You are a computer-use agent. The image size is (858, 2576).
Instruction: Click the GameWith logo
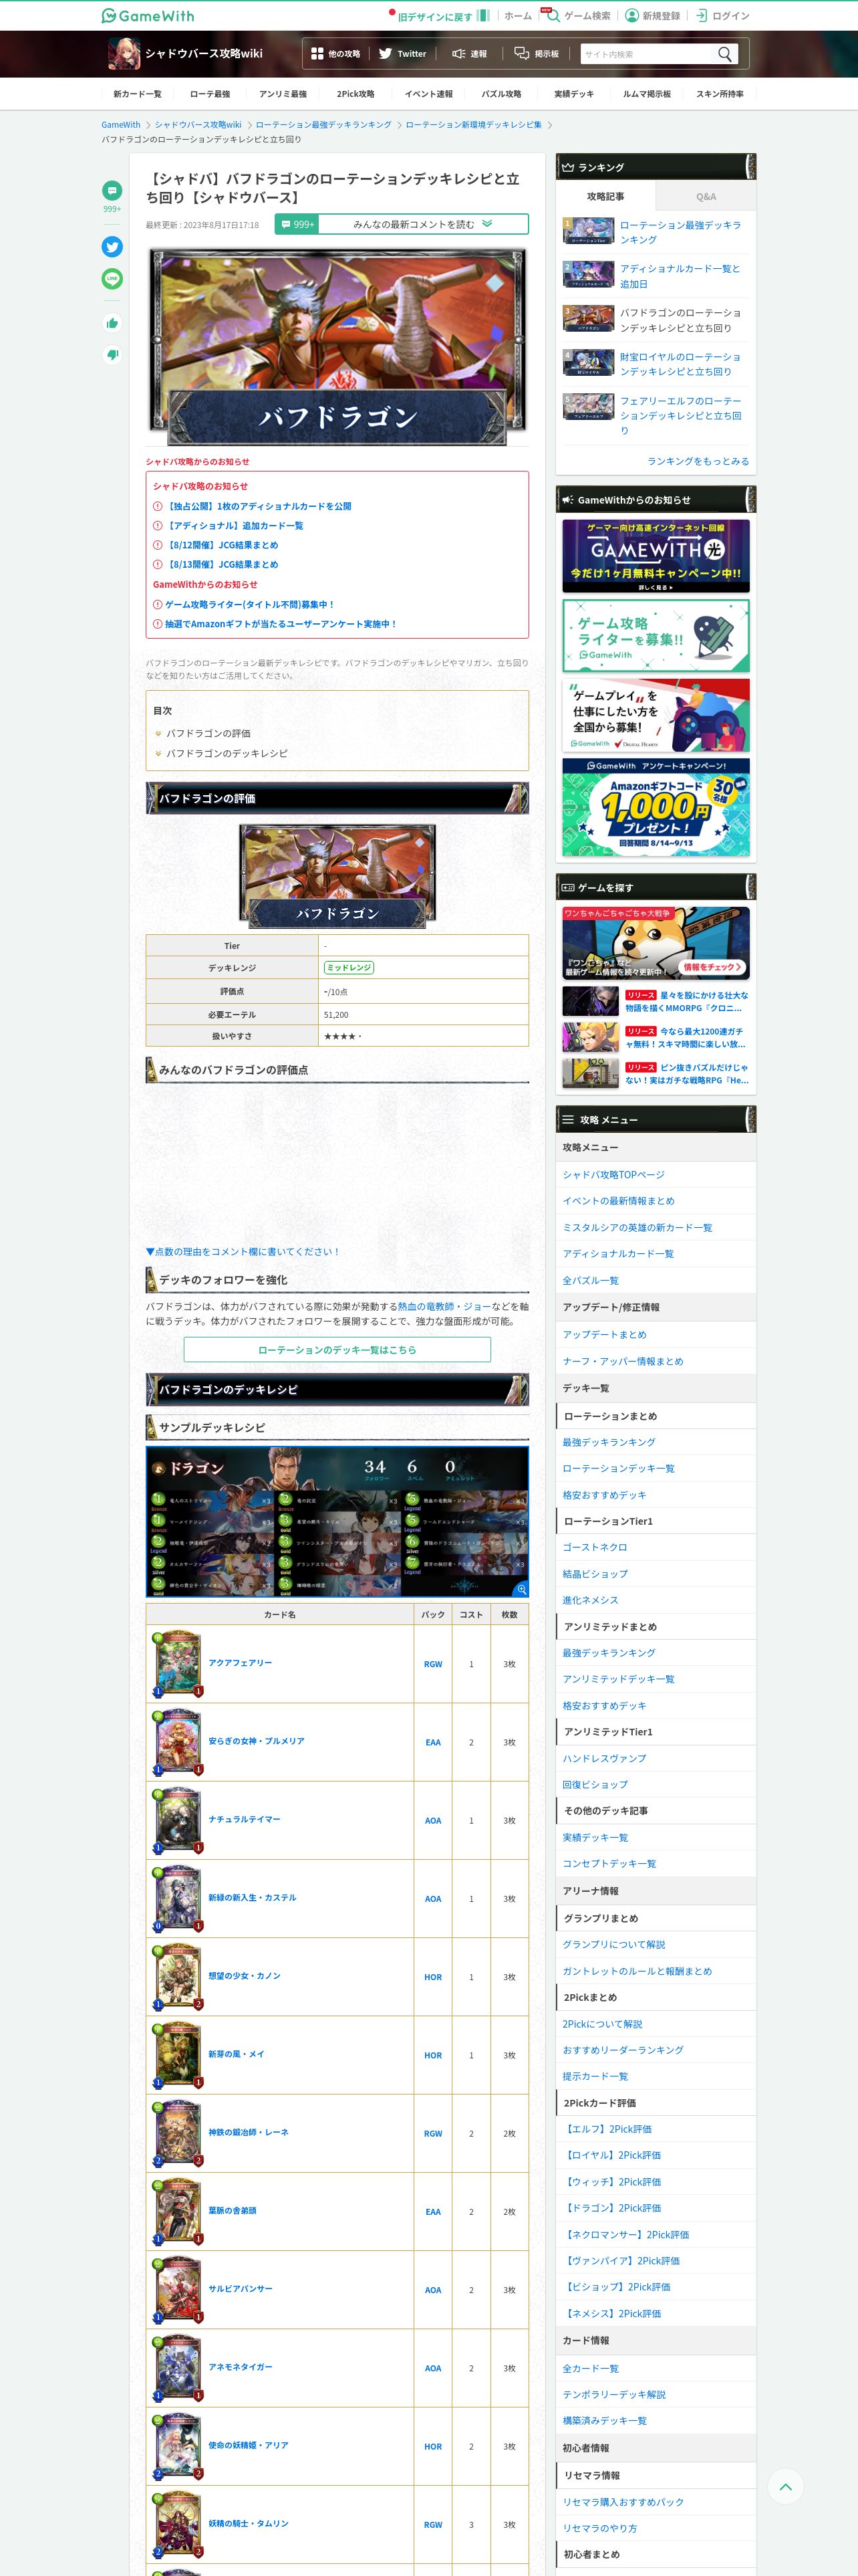pos(148,15)
